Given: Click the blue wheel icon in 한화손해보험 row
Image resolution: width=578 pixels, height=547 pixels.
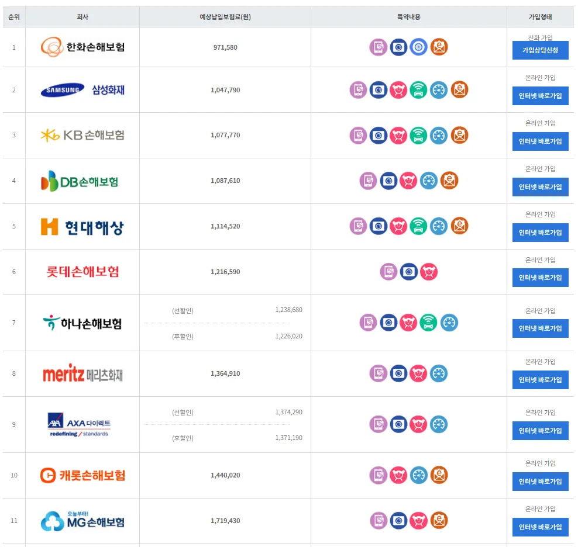Looking at the screenshot, I should coord(418,47).
